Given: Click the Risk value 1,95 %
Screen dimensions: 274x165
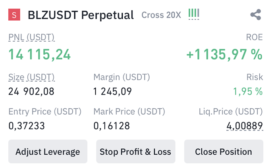Looking at the screenshot, I should click(248, 92).
